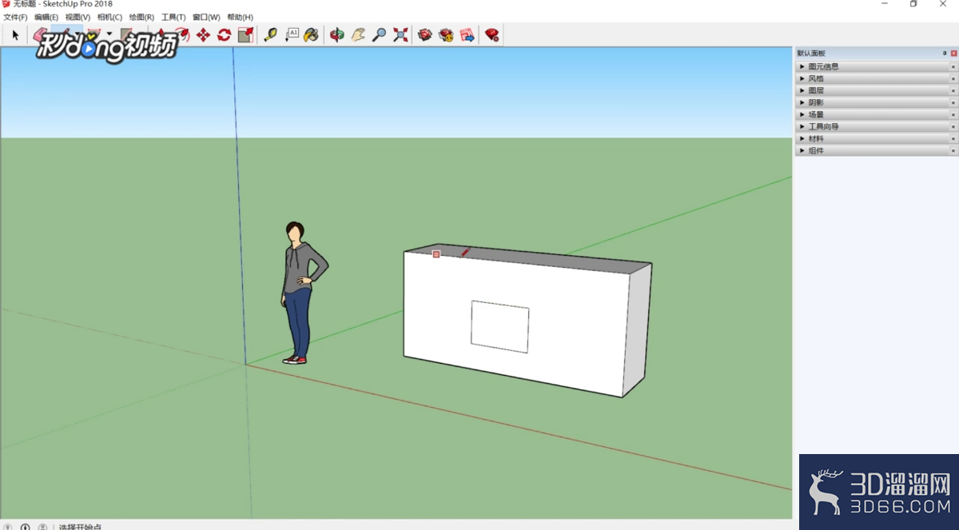Screen dimensions: 959x530
Task: Choose the Eraser tool
Action: 40,34
